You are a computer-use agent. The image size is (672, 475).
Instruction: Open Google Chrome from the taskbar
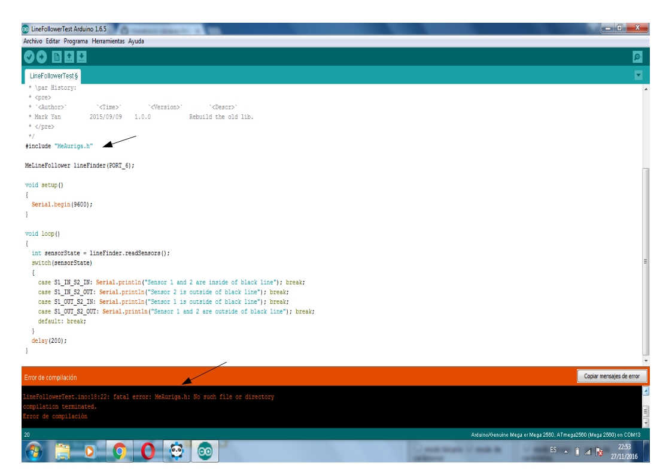120,452
